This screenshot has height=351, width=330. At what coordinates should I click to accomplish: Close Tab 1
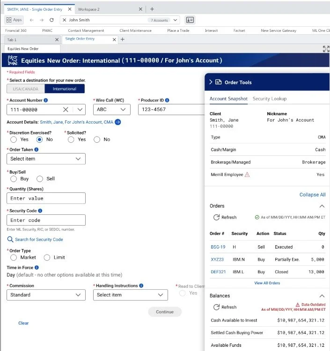coord(57,40)
